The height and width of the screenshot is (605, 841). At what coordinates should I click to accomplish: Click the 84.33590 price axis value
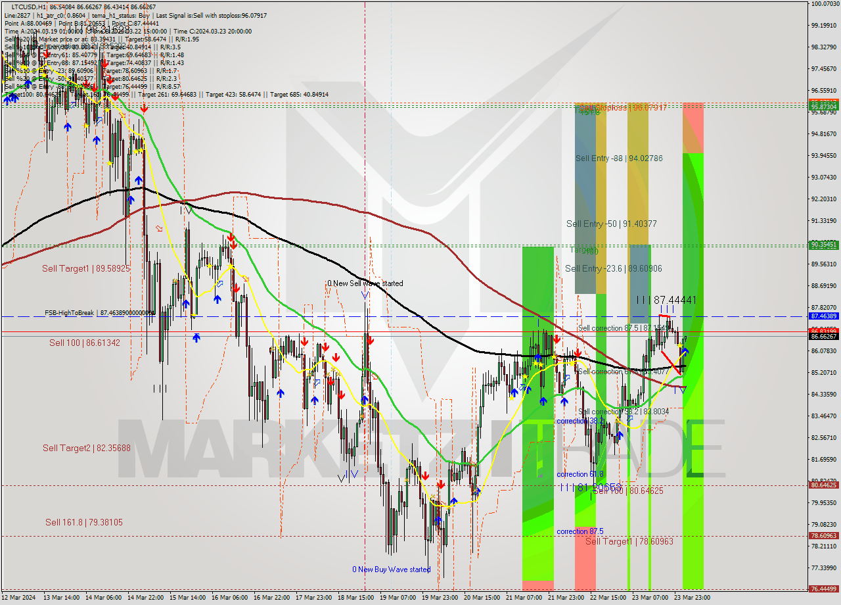coord(824,395)
